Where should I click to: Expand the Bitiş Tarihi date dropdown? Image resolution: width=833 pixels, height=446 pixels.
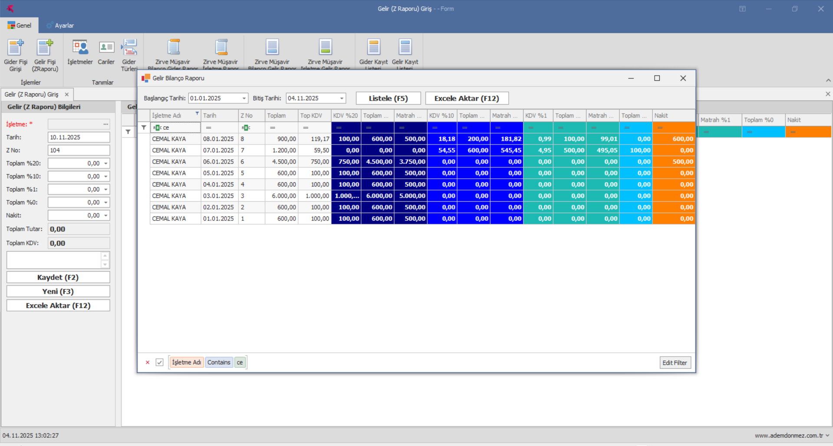pos(342,98)
